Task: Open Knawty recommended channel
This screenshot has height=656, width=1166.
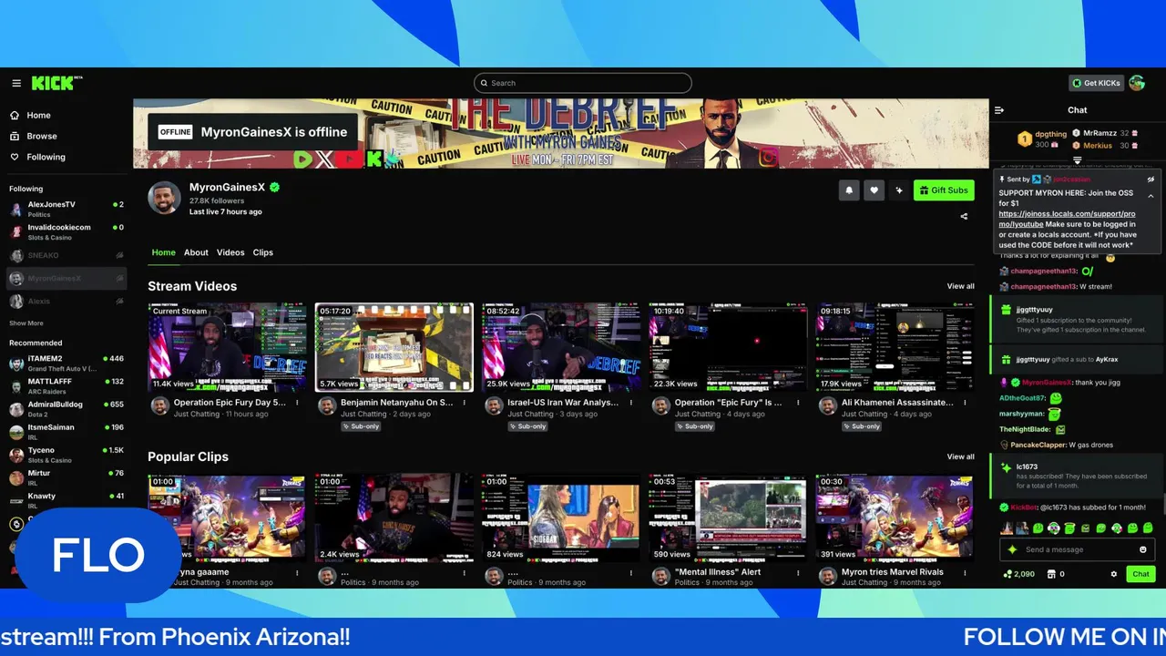Action: pos(66,499)
